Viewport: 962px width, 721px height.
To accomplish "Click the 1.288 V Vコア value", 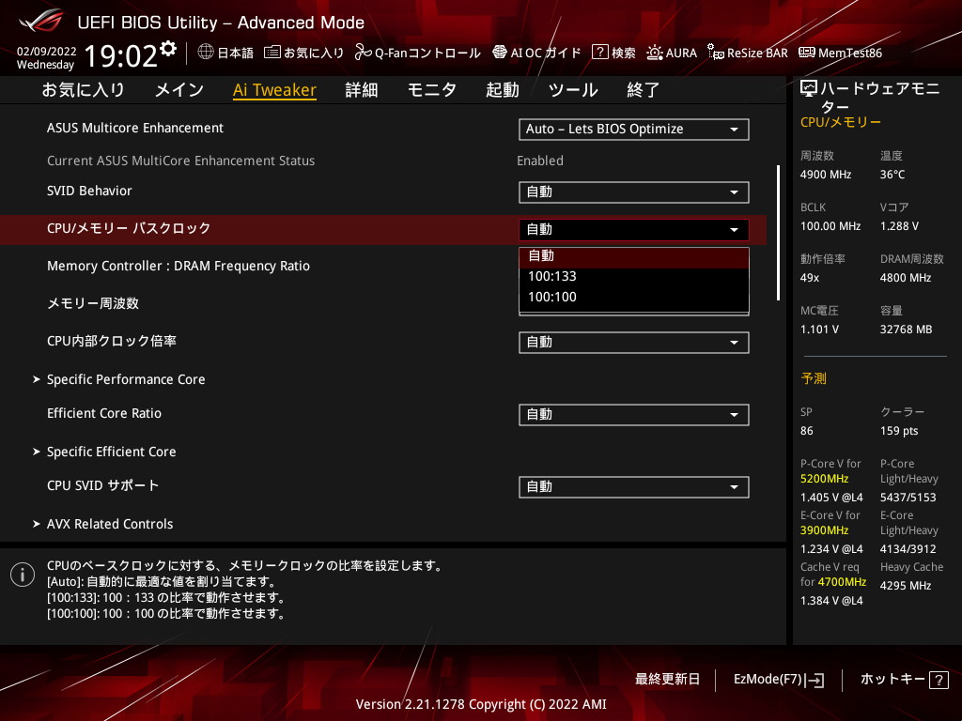I will [899, 226].
